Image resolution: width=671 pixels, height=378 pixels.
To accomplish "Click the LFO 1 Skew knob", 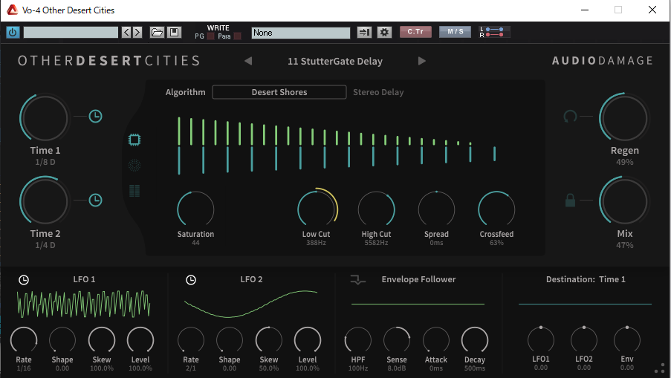I will 101,340.
